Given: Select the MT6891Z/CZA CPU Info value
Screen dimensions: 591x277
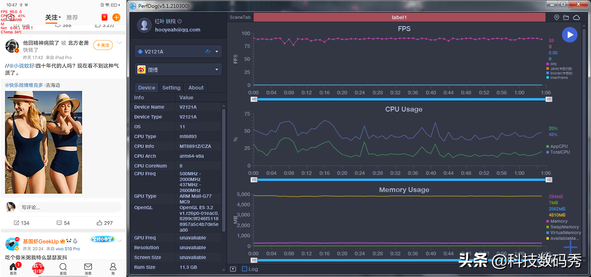Looking at the screenshot, I should point(196,146).
